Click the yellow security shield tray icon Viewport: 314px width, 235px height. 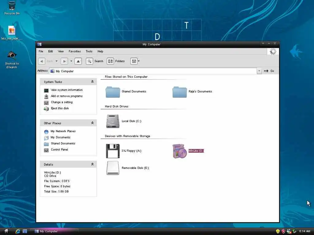click(278, 231)
